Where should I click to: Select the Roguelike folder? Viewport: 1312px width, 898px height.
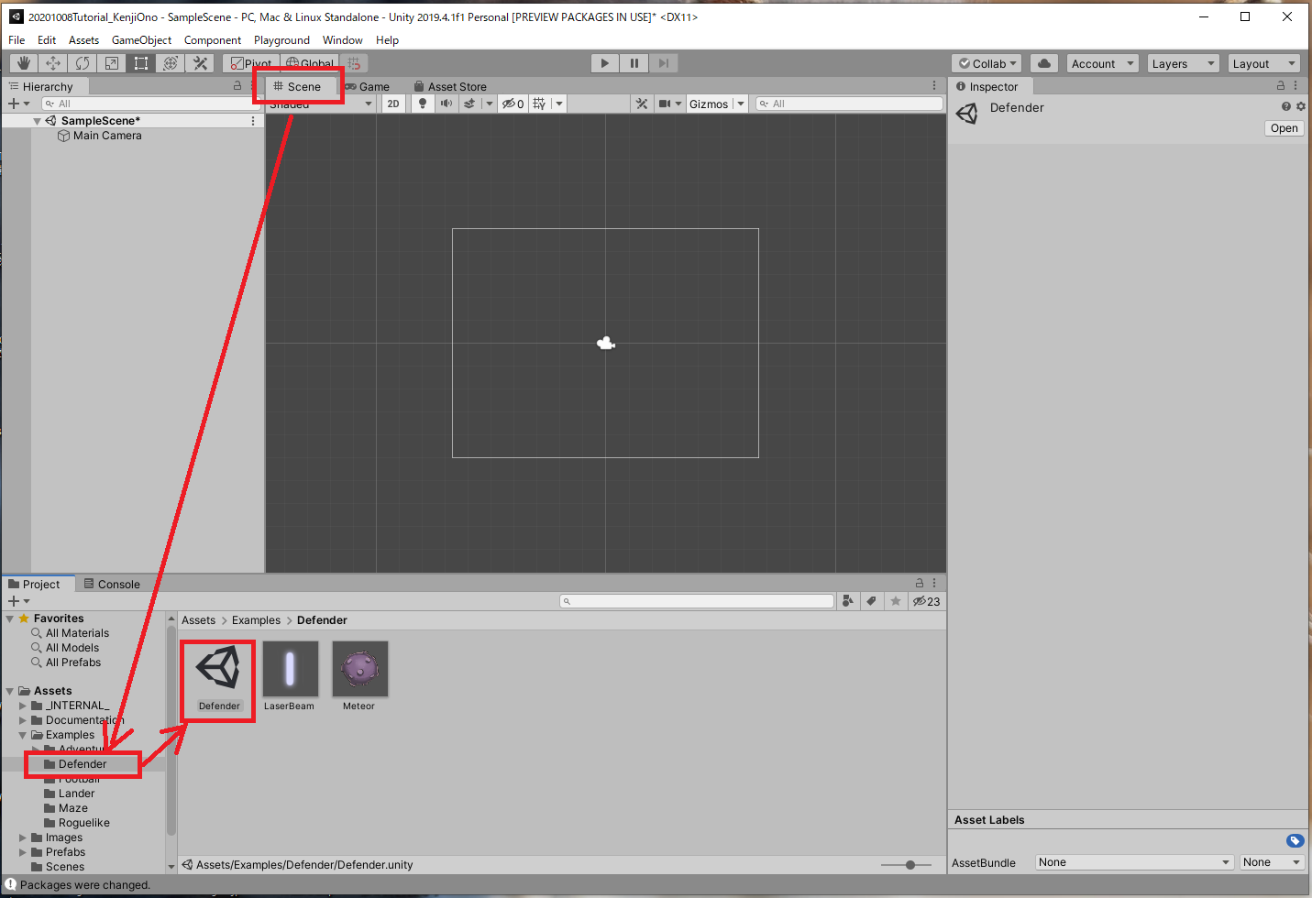[x=83, y=823]
